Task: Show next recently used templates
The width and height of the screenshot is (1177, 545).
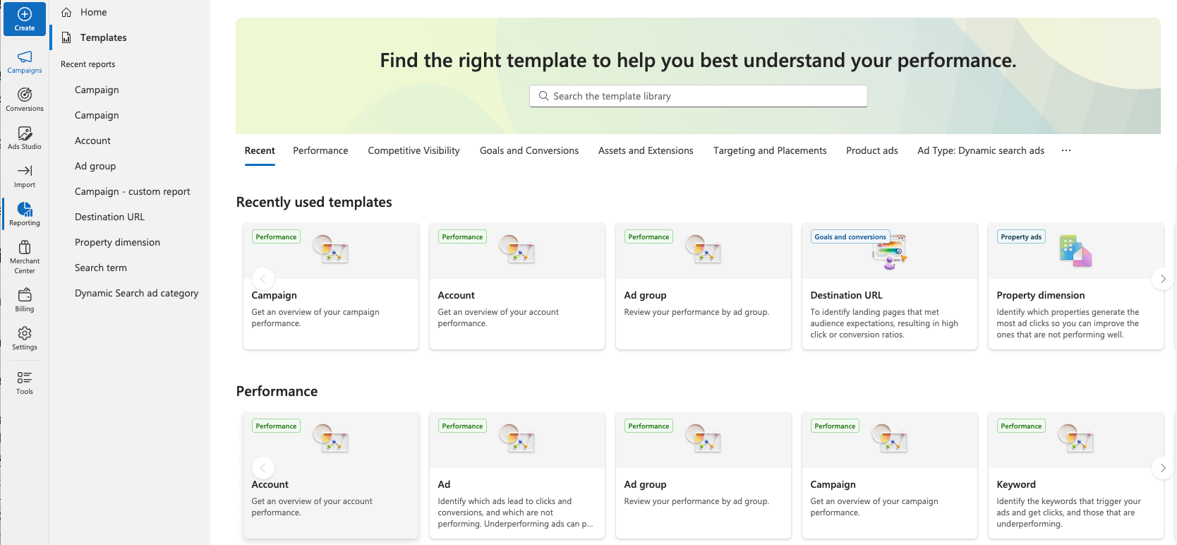Action: (1163, 279)
